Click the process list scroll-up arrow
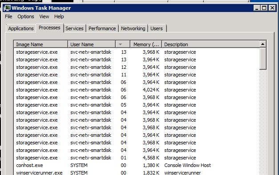279x175 pixels. [x=263, y=44]
